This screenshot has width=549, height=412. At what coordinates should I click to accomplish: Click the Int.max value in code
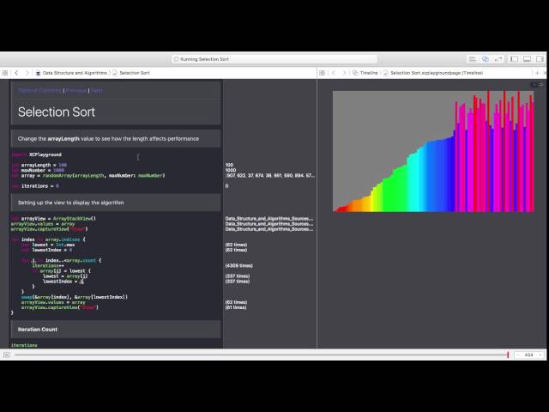pyautogui.click(x=65, y=245)
